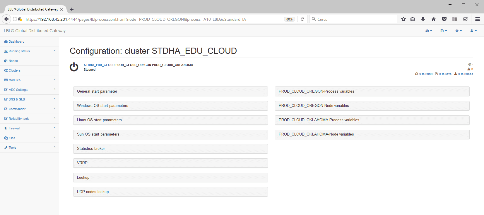Expand PROD_CLOUD_OREGON-Process variables panel
Viewport: 484px width, 215px height.
(372, 91)
